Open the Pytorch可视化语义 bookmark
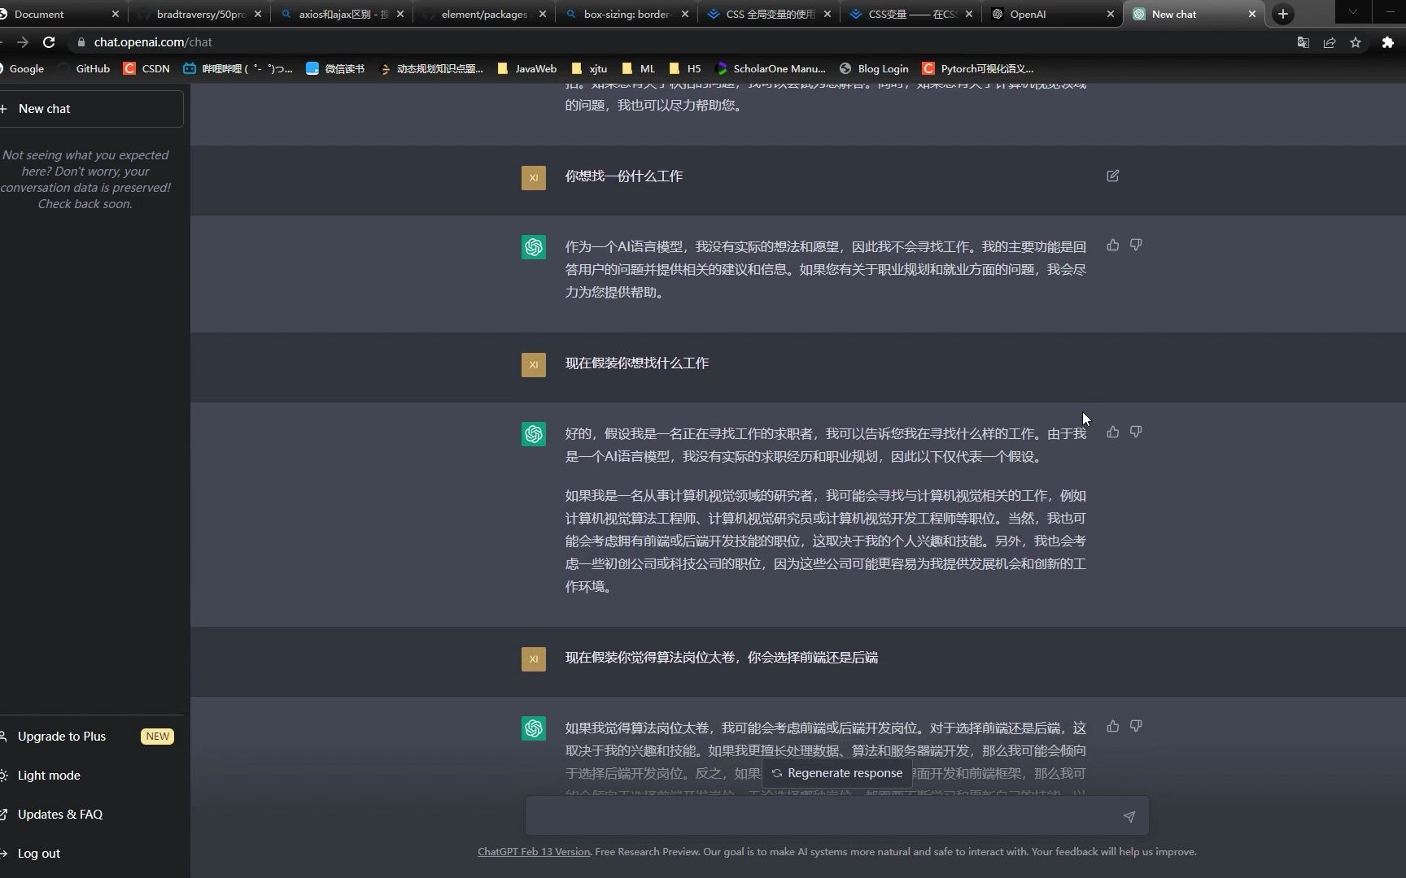Image resolution: width=1406 pixels, height=878 pixels. coord(978,69)
